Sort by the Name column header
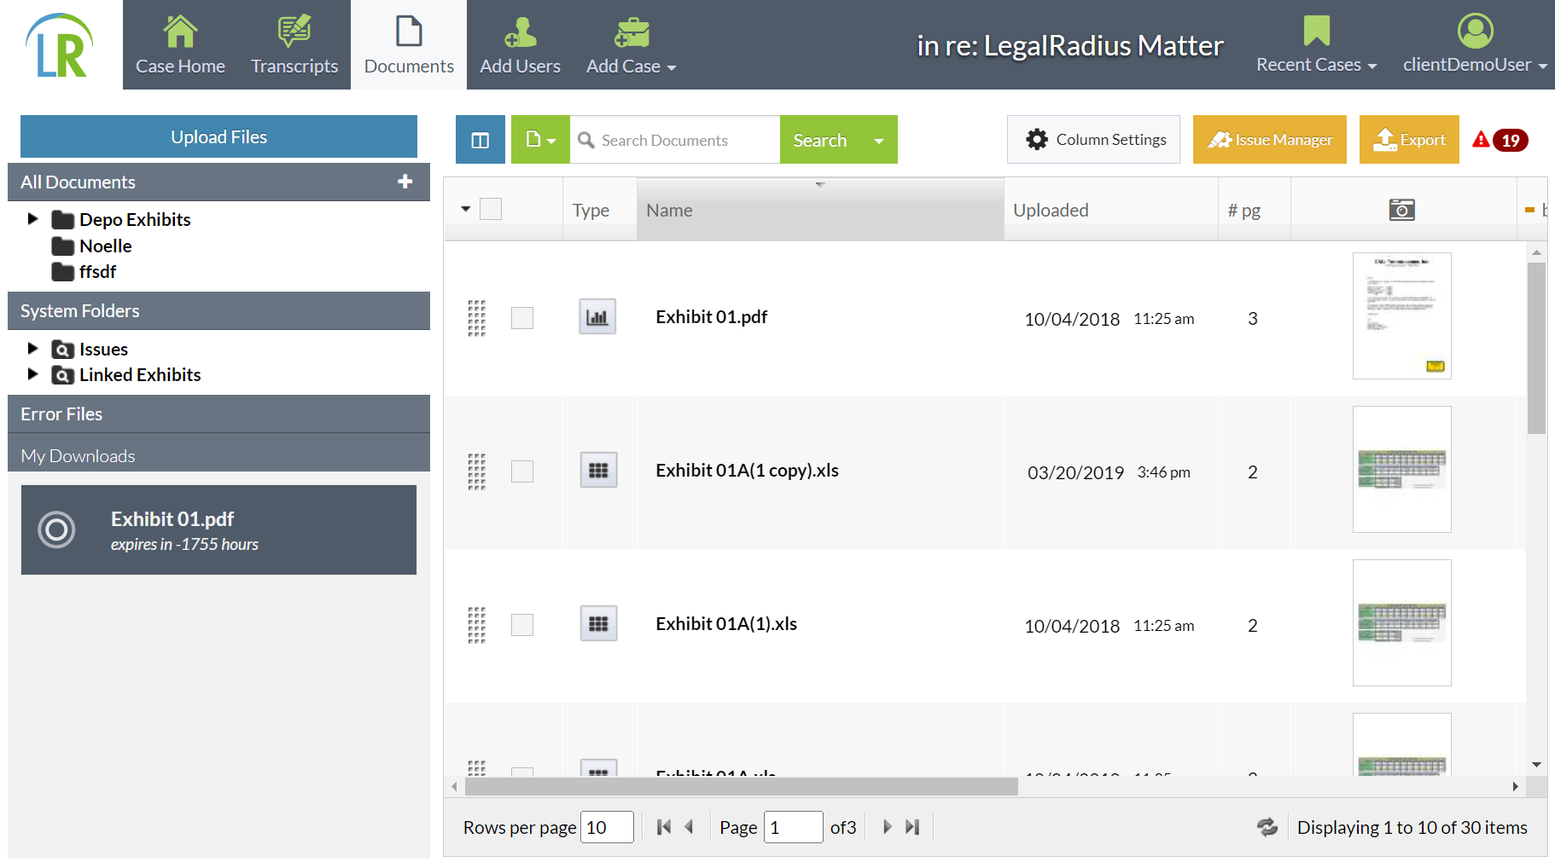The height and width of the screenshot is (862, 1555). click(820, 210)
